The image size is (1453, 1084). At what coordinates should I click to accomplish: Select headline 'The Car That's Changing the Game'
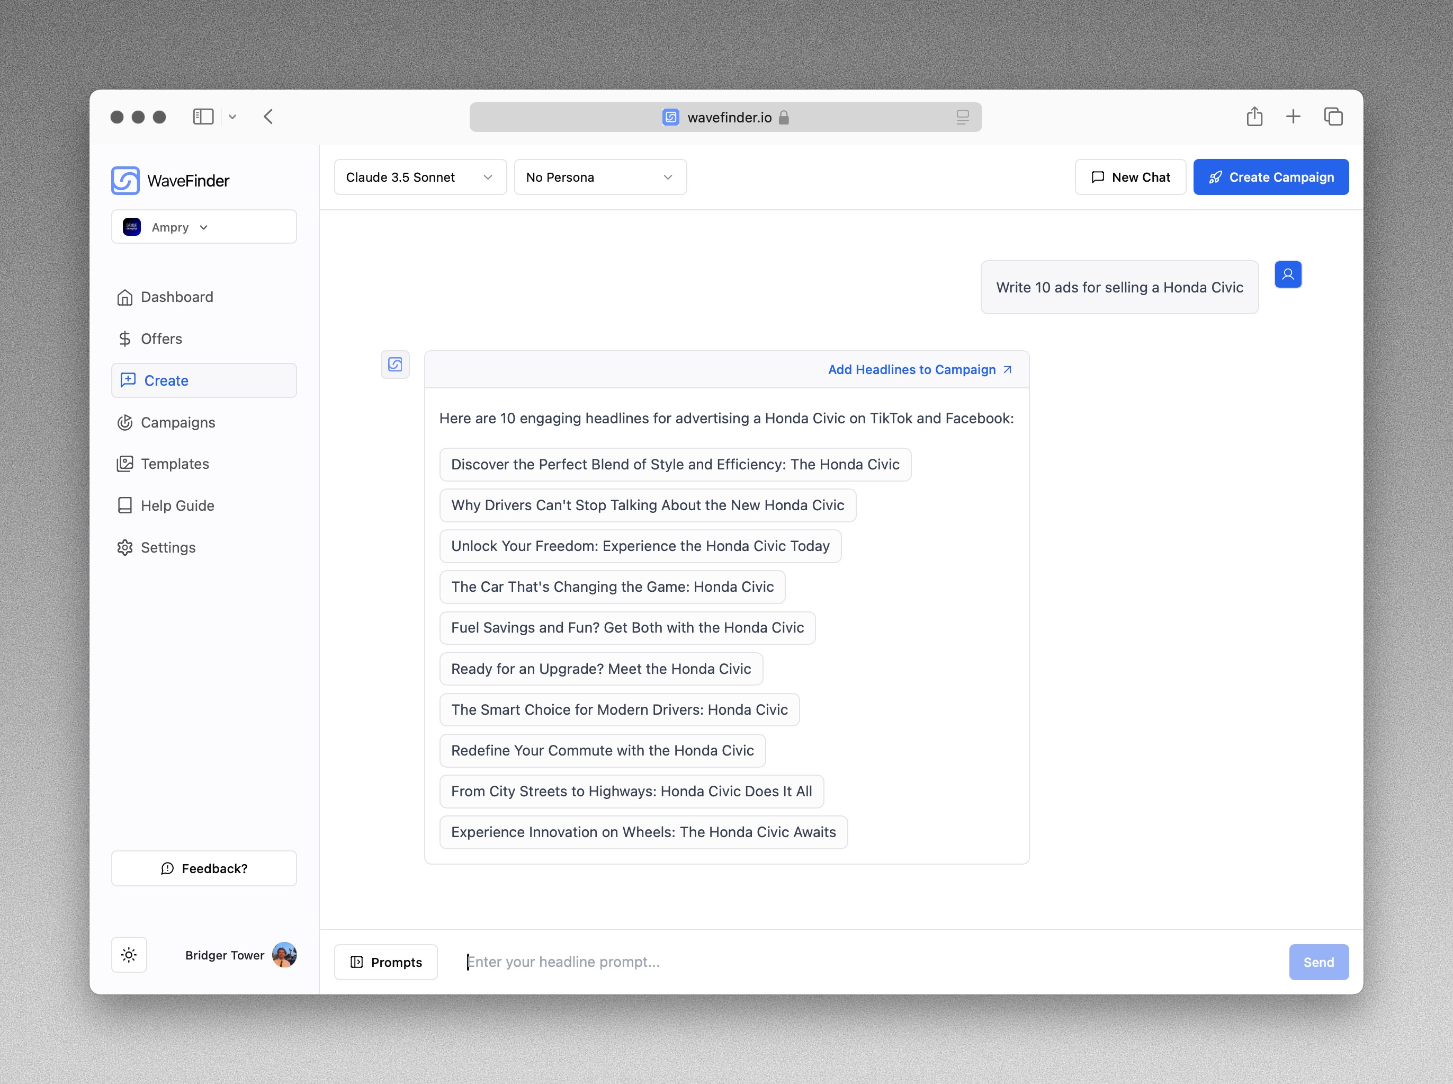[612, 587]
